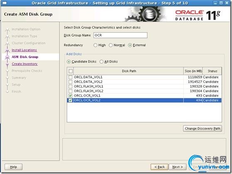Open the window menu icon in title bar

coord(5,3)
